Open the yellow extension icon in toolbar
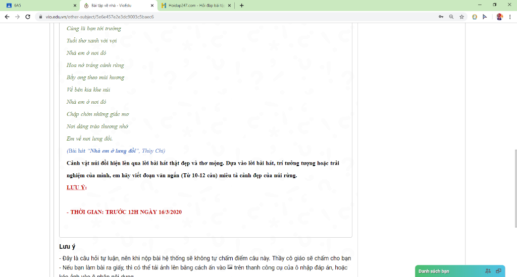 point(475,17)
